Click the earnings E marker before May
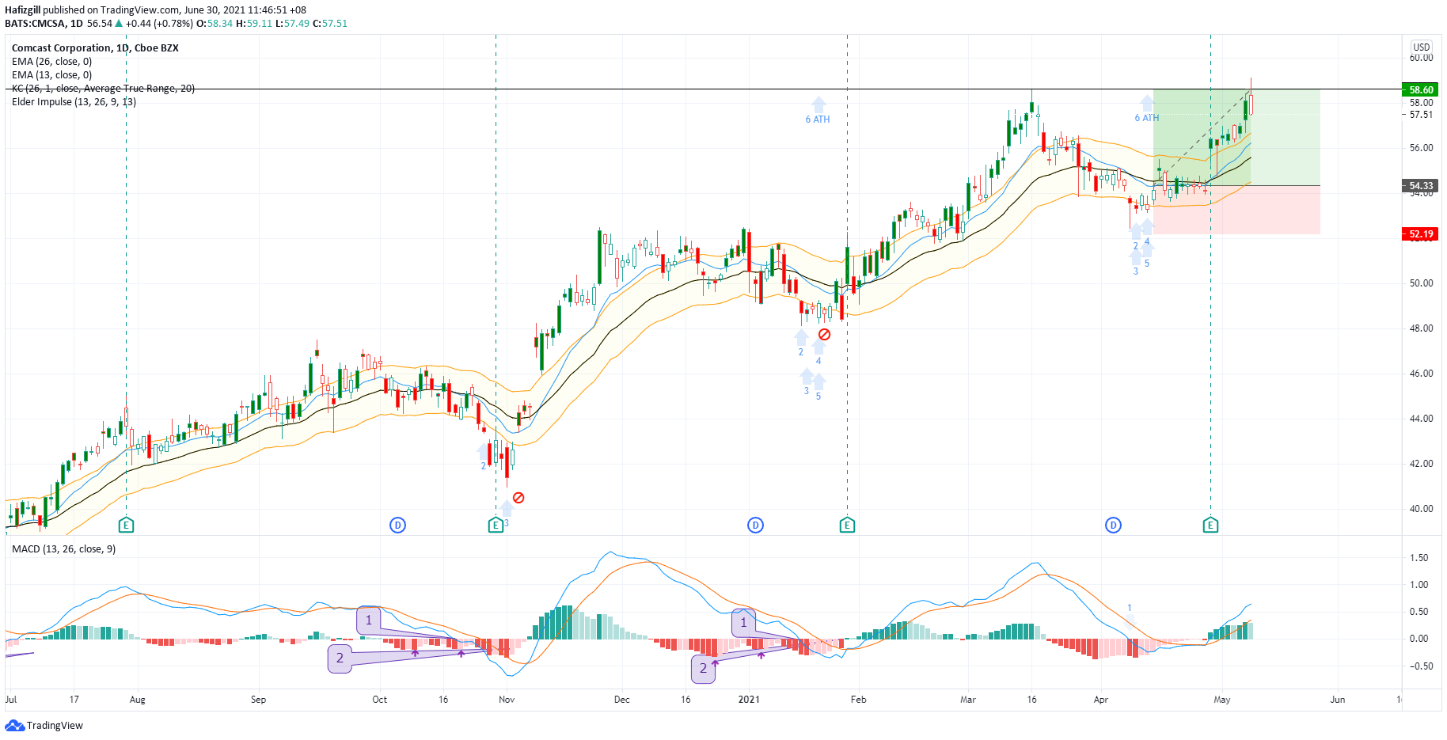Screen dimensions: 1447x740 1210,525
